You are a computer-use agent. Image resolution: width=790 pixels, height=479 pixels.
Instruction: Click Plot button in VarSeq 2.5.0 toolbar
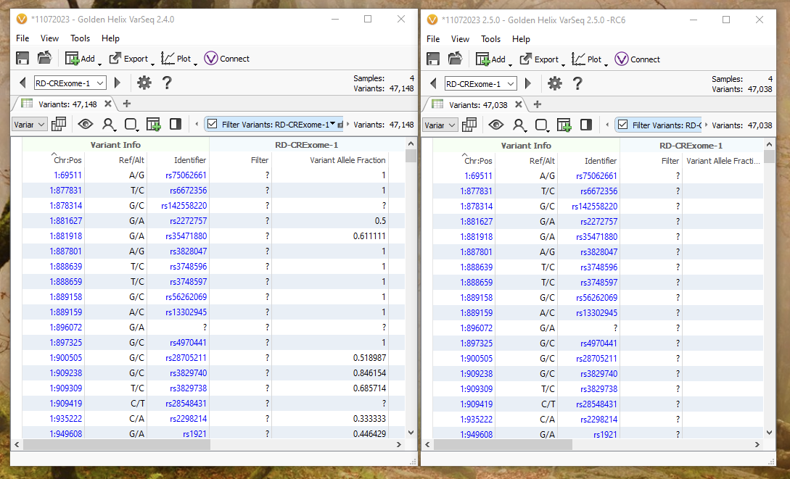586,59
